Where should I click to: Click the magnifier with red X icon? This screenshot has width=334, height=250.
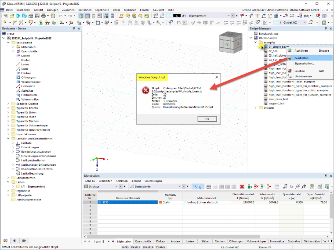pos(318,15)
